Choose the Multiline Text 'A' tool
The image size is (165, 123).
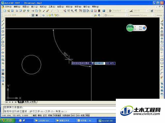[x=3, y=84]
